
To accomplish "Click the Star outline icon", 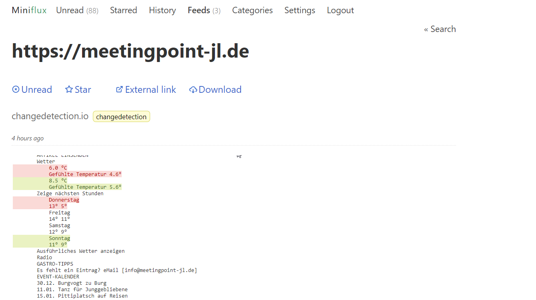I will (x=69, y=90).
